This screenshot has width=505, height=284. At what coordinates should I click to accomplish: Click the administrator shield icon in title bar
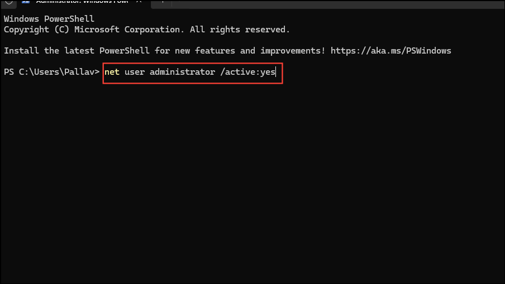tap(9, 2)
